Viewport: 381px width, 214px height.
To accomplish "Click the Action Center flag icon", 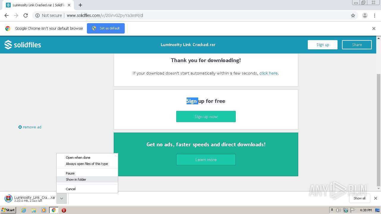I will (353, 210).
